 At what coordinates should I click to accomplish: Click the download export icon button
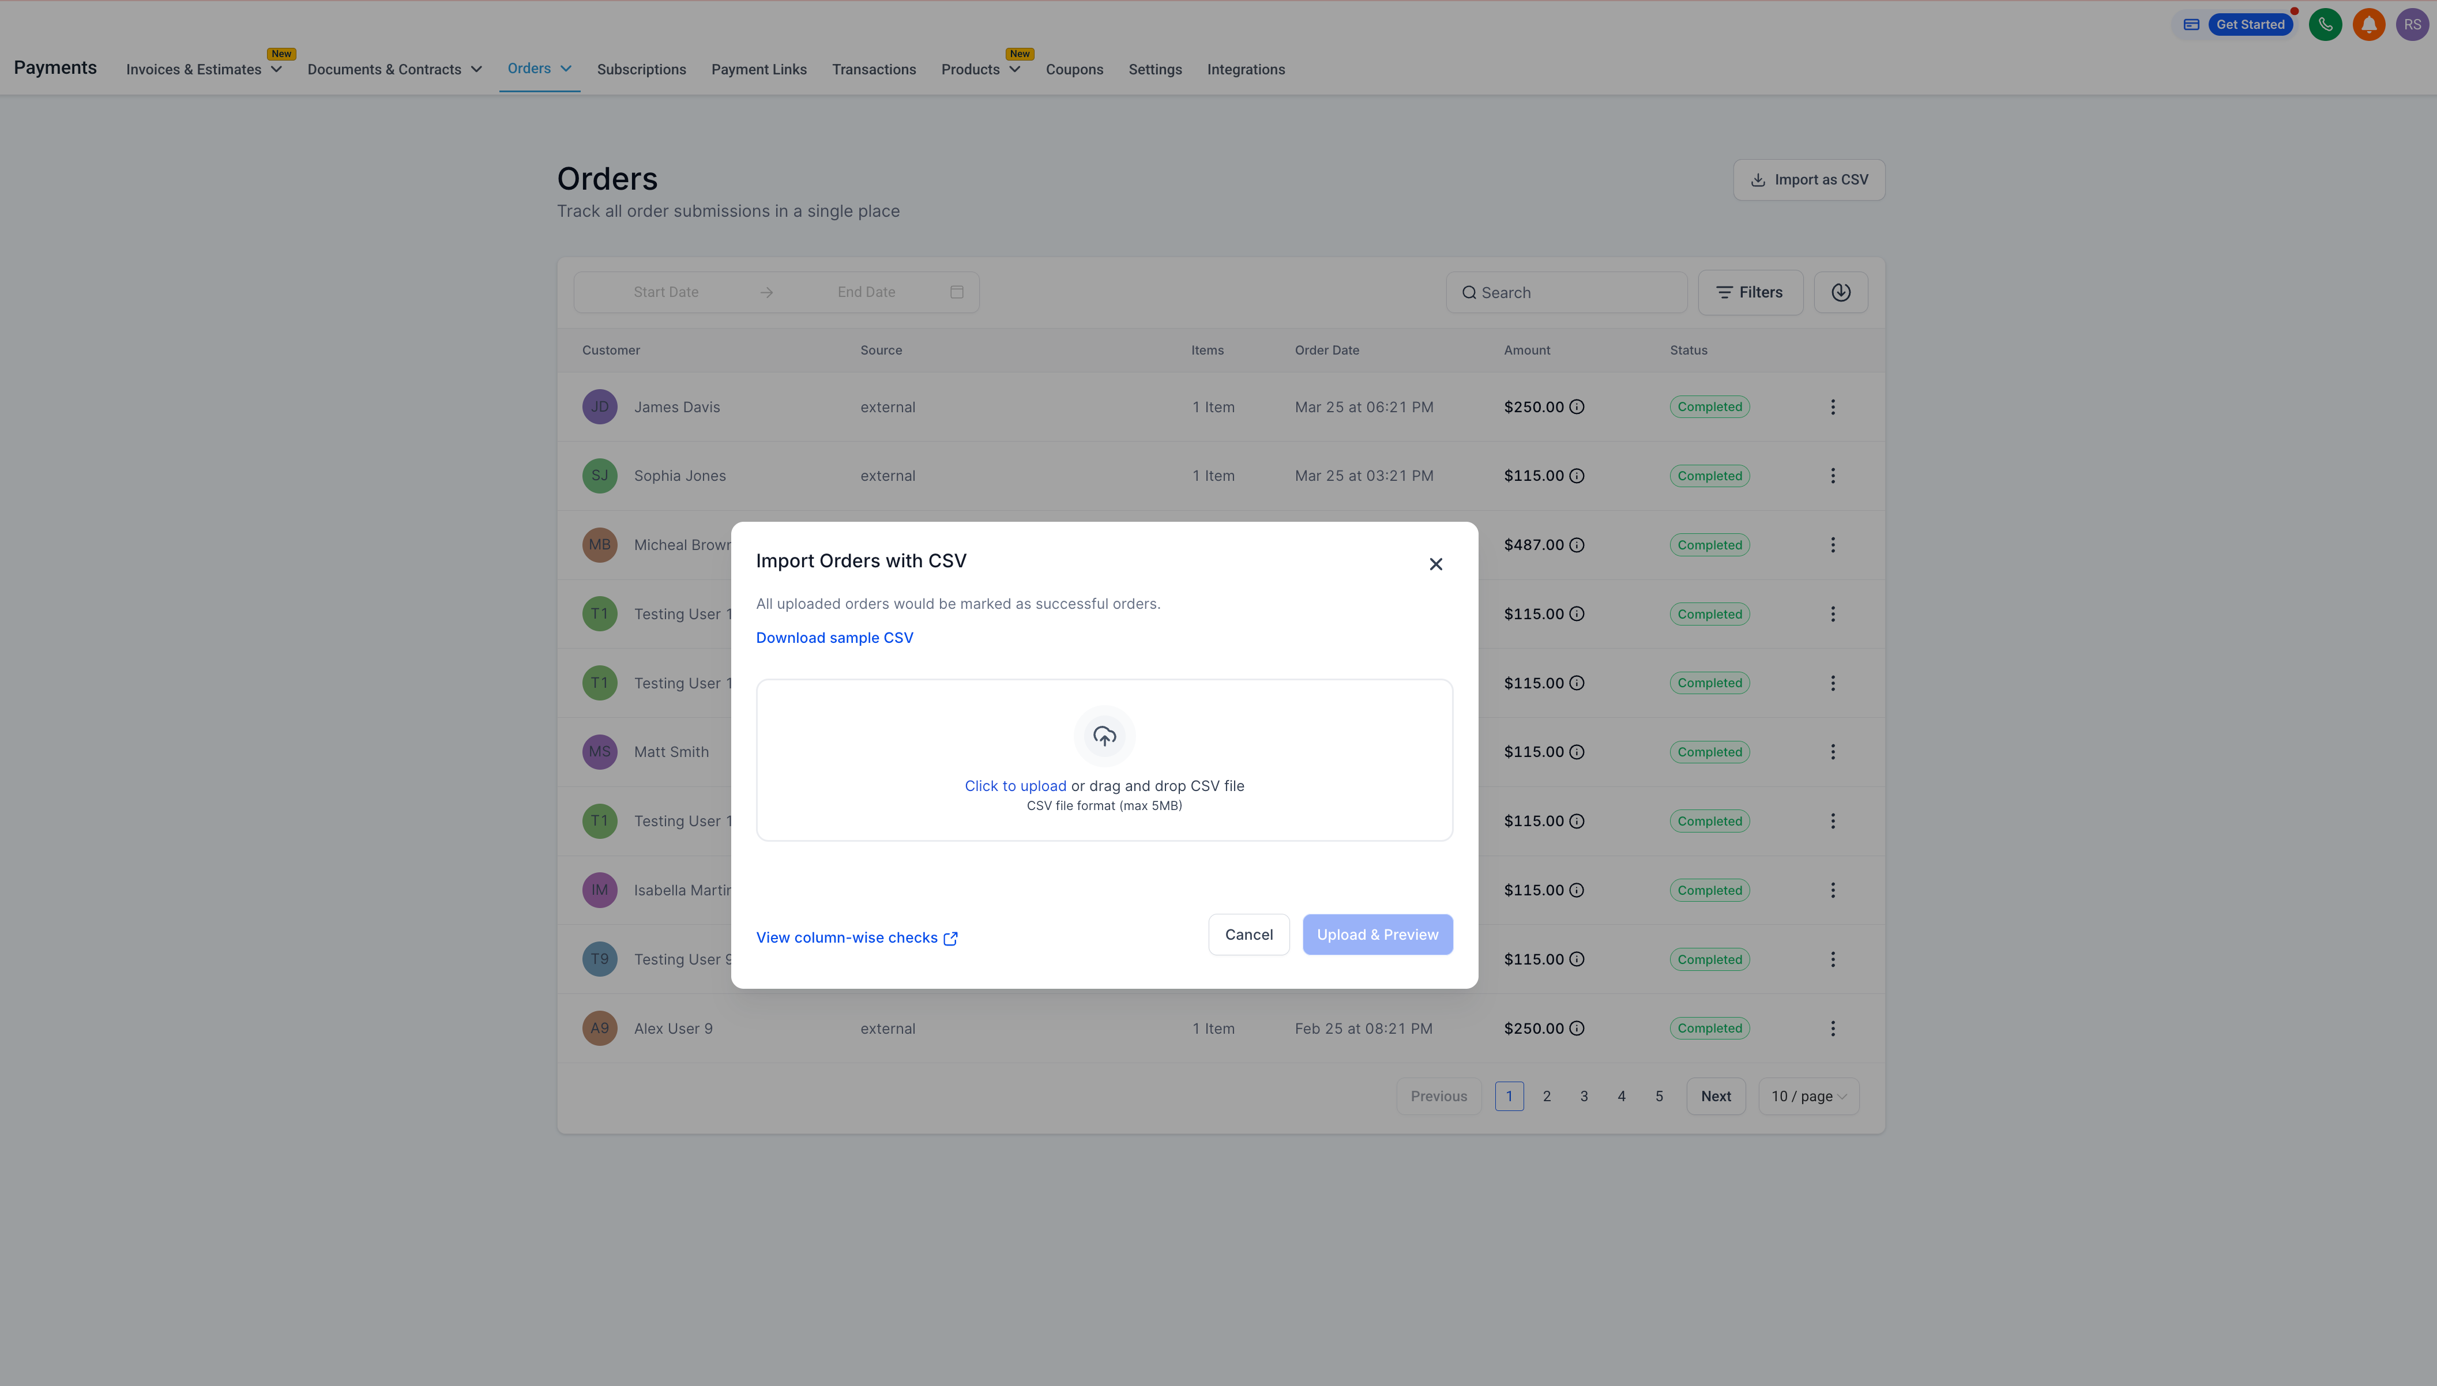[x=1840, y=292]
